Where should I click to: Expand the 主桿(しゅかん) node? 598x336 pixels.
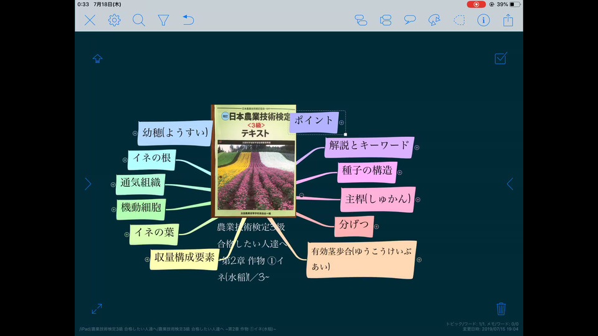click(418, 200)
